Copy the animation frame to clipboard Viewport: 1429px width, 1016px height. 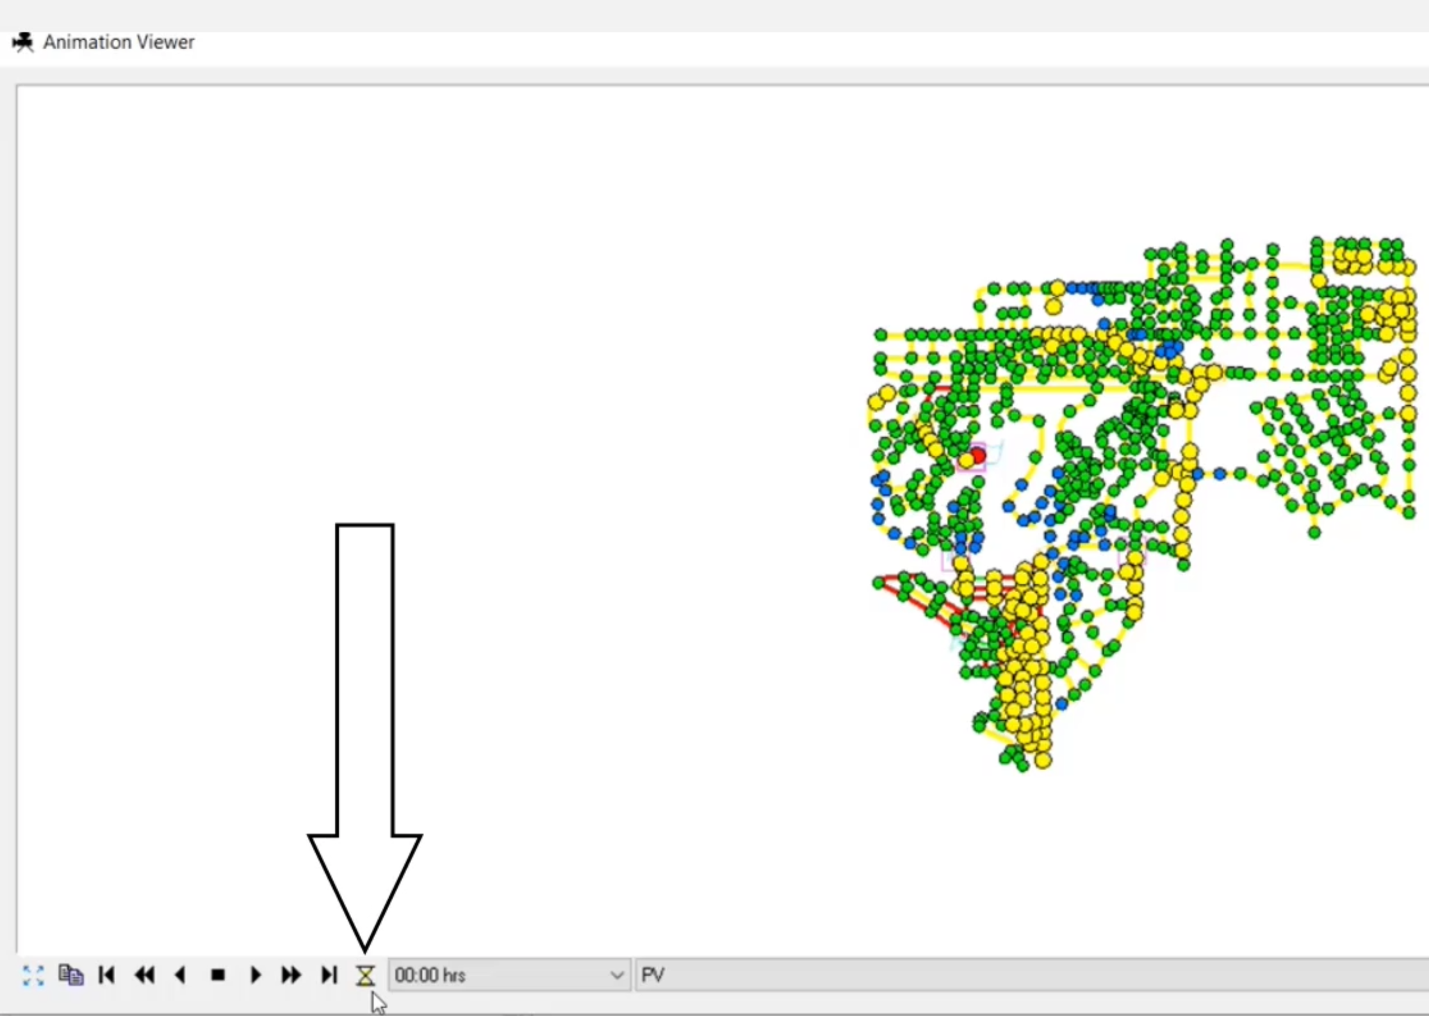pyautogui.click(x=70, y=975)
